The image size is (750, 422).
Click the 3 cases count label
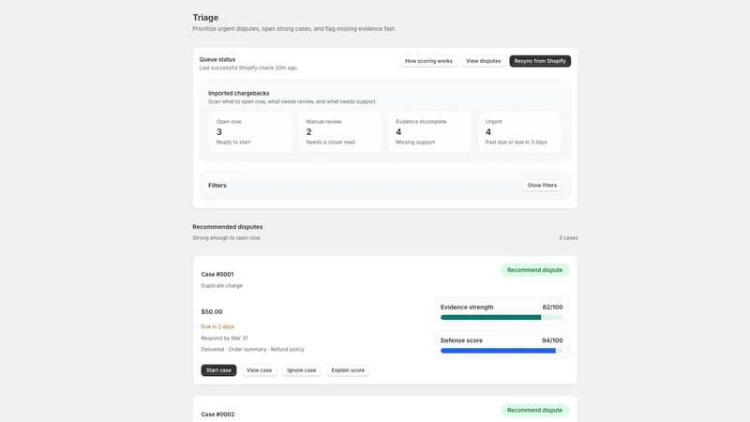click(568, 238)
